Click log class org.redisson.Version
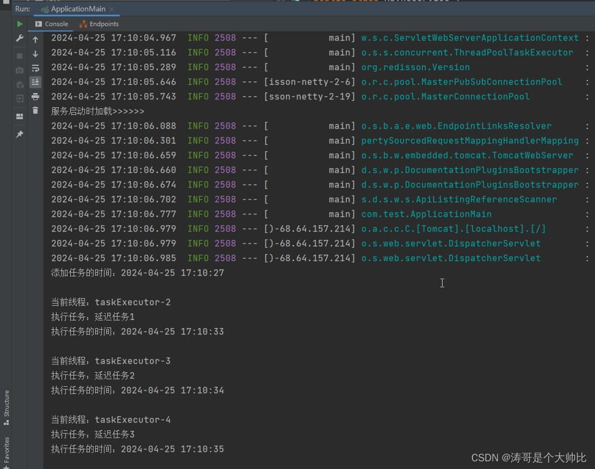The width and height of the screenshot is (595, 469). 415,67
